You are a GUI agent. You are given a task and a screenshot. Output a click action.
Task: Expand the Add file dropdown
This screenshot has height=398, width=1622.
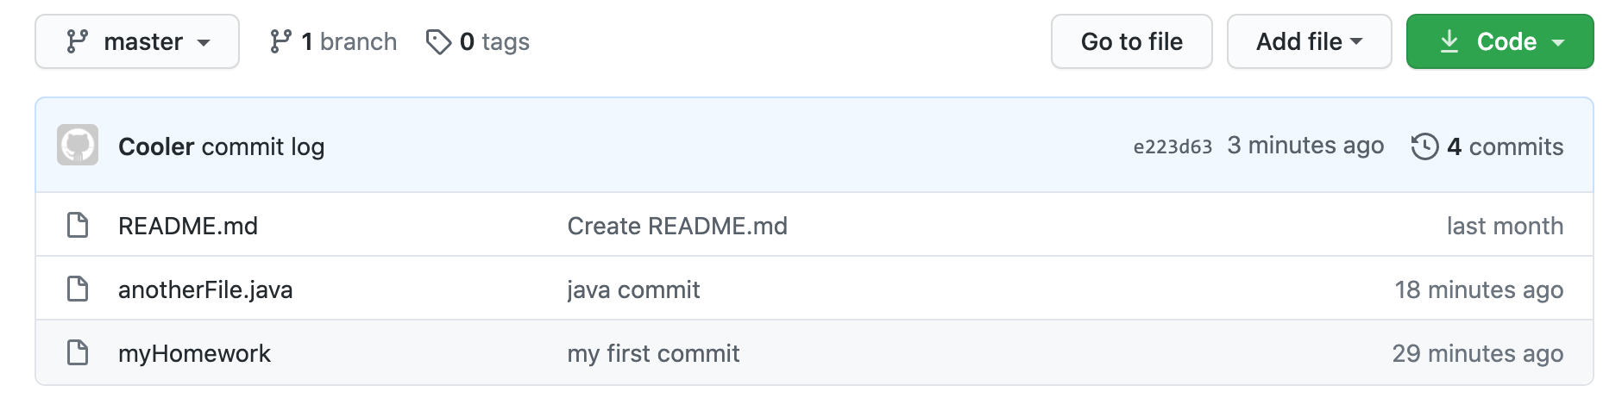1309,41
